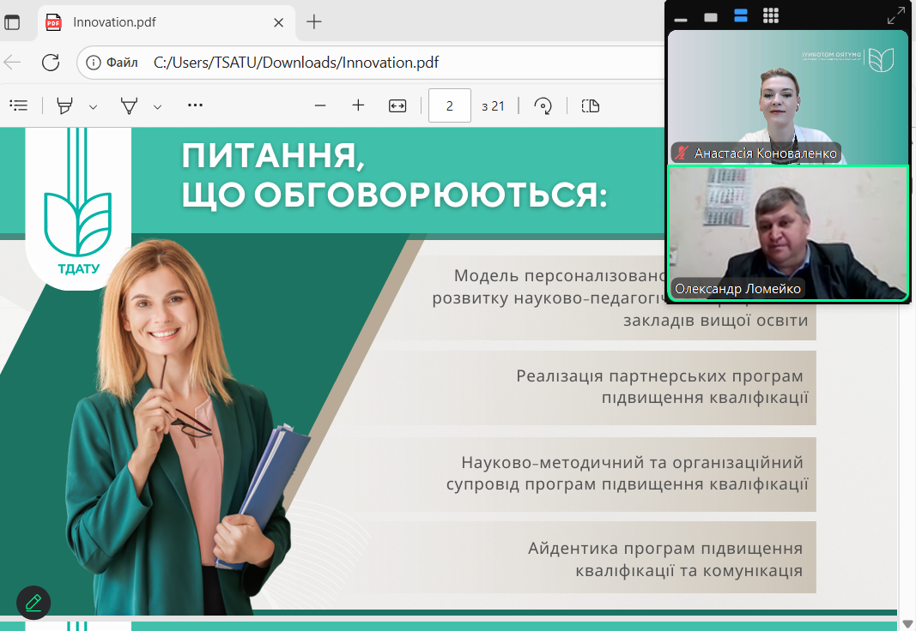Screen dimensions: 916x631
Task: Click the green annotate pencil button
Action: click(x=33, y=603)
